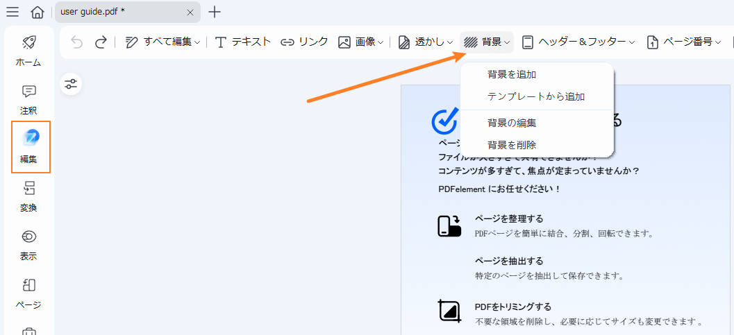
Task: Open the hamburger main menu
Action: [x=12, y=12]
